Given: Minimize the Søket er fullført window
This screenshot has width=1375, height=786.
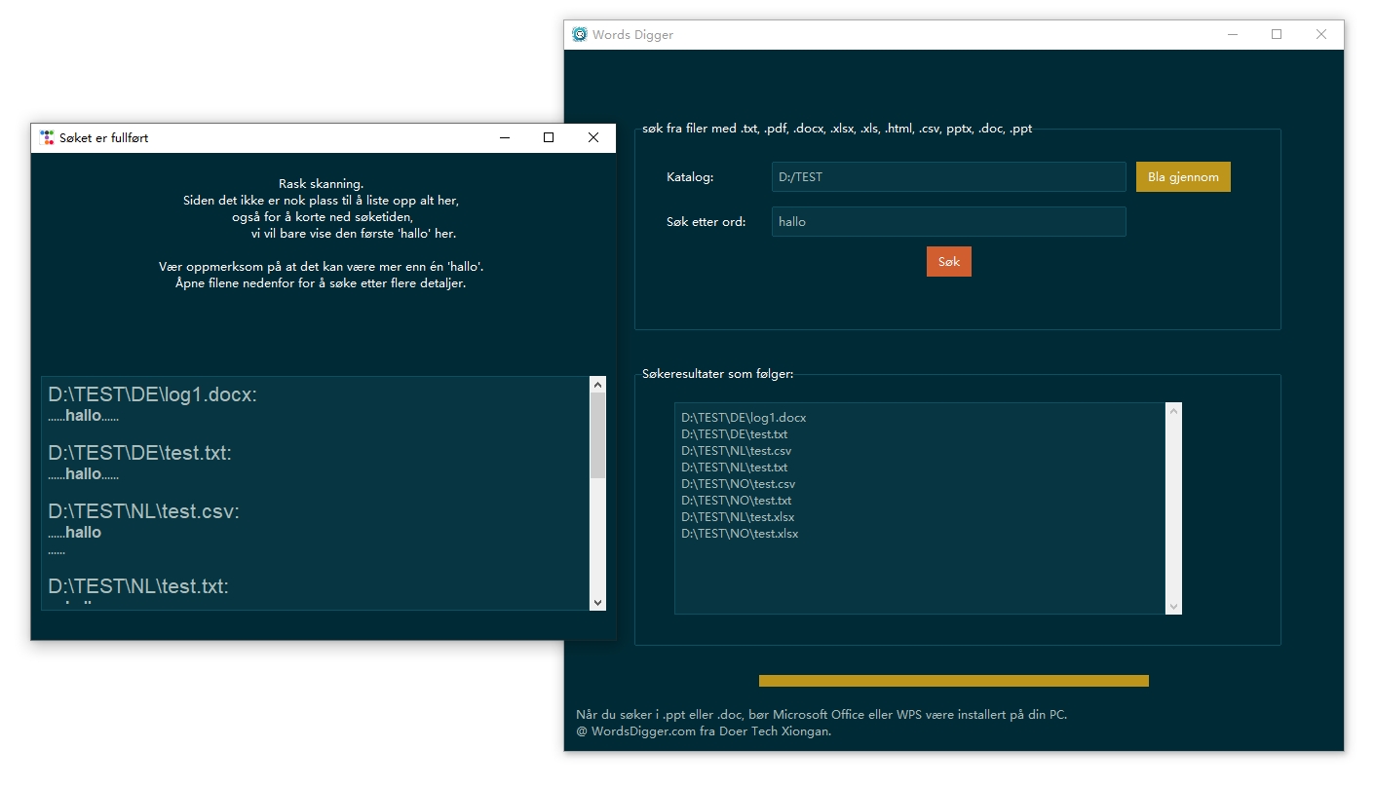Looking at the screenshot, I should coord(505,137).
